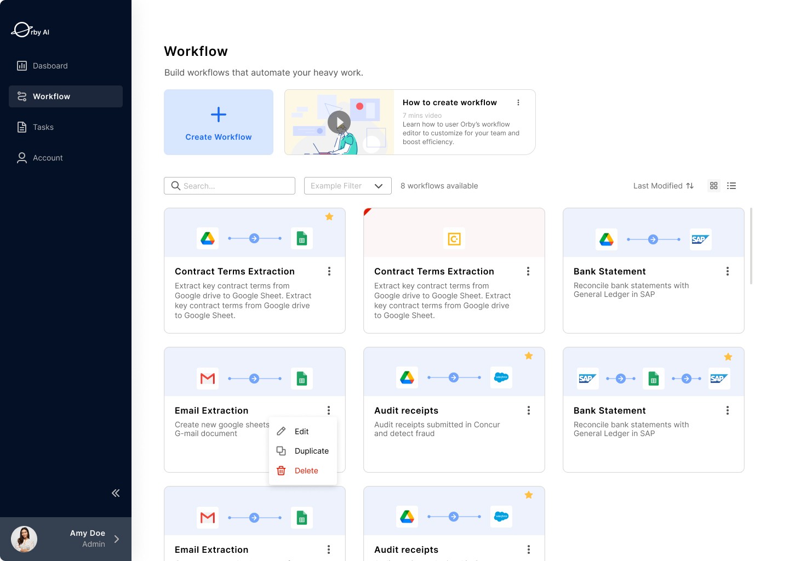The image size is (789, 561).
Task: Choose Duplicate from the context menu
Action: pos(303,451)
